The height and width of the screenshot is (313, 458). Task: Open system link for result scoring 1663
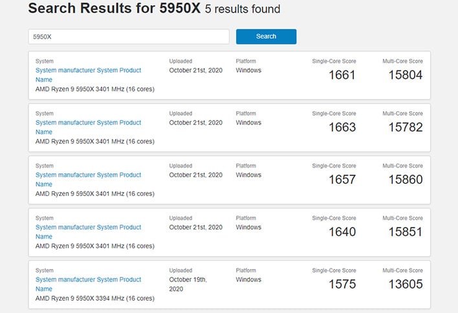coord(88,127)
